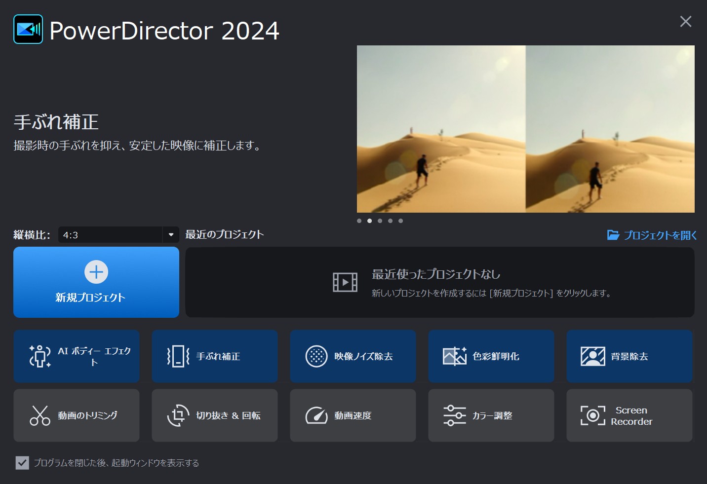
Task: Open 切り抜き & 回転 crop and rotate
Action: point(215,415)
